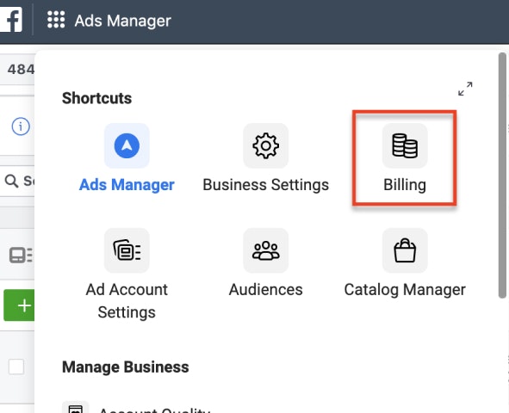
Task: Click the search magnifier icon at left
Action: tap(11, 181)
